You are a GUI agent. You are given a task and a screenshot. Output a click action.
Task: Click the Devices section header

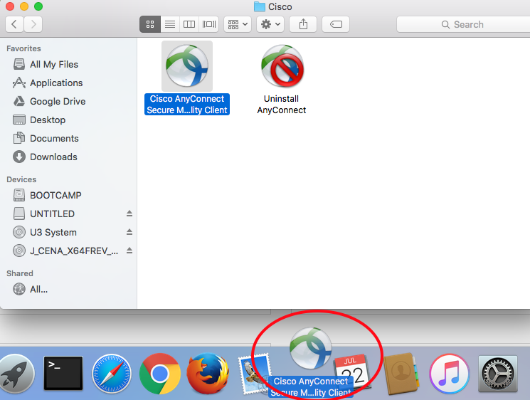[21, 179]
